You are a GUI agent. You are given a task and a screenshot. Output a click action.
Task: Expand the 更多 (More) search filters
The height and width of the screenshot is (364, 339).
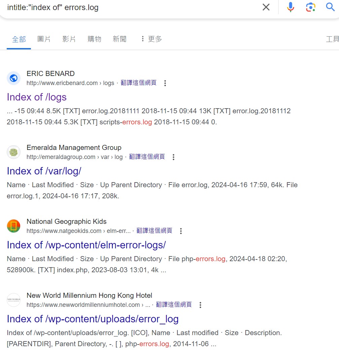151,39
